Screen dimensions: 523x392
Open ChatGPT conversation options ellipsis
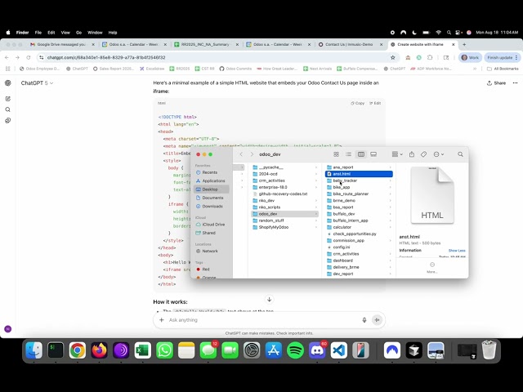coord(515,83)
